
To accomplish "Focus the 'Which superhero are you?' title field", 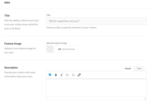I will [96, 21].
